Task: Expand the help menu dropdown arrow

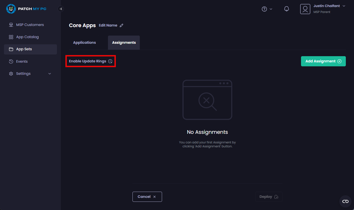Action: 271,9
